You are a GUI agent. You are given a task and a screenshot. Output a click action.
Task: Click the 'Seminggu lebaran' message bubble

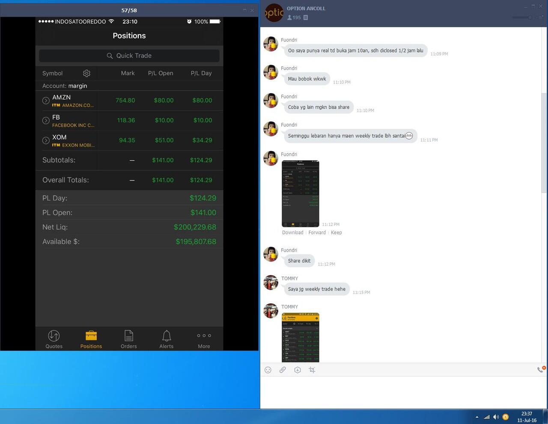pyautogui.click(x=350, y=136)
